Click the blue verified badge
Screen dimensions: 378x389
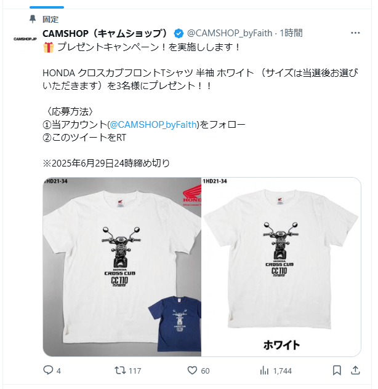pos(179,33)
